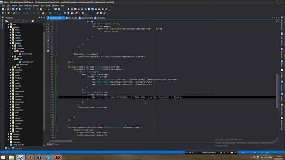Expand the catalog folder node

[x=11, y=38]
